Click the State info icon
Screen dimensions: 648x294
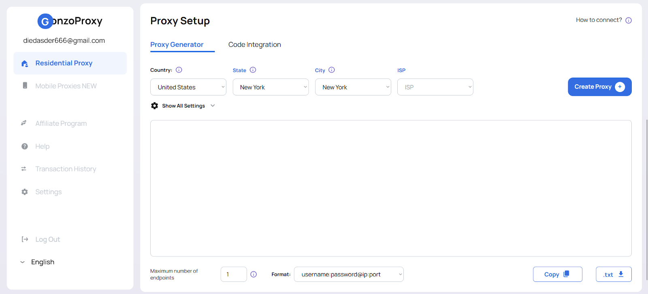253,70
